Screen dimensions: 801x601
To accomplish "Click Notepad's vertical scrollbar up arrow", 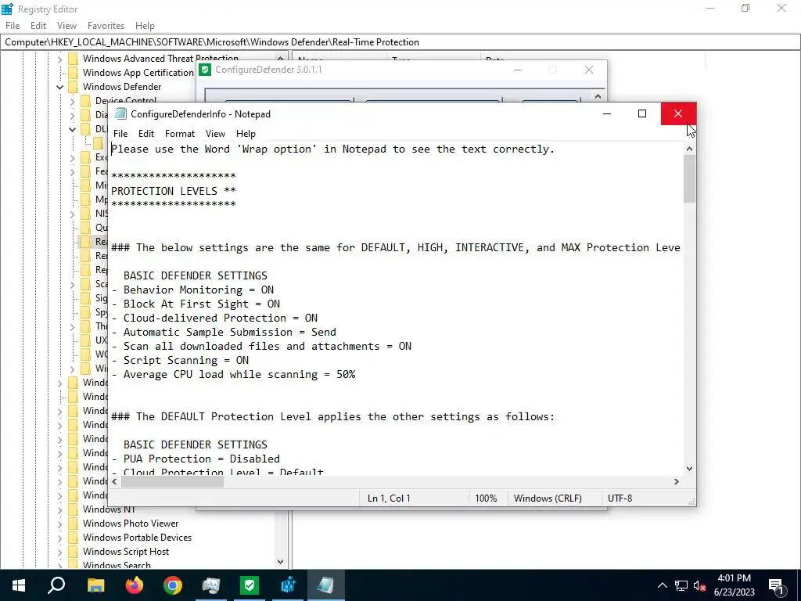I will [x=690, y=149].
